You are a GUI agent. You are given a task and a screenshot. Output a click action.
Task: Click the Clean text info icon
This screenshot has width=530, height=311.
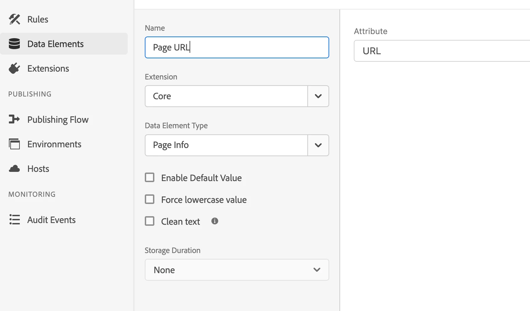215,221
